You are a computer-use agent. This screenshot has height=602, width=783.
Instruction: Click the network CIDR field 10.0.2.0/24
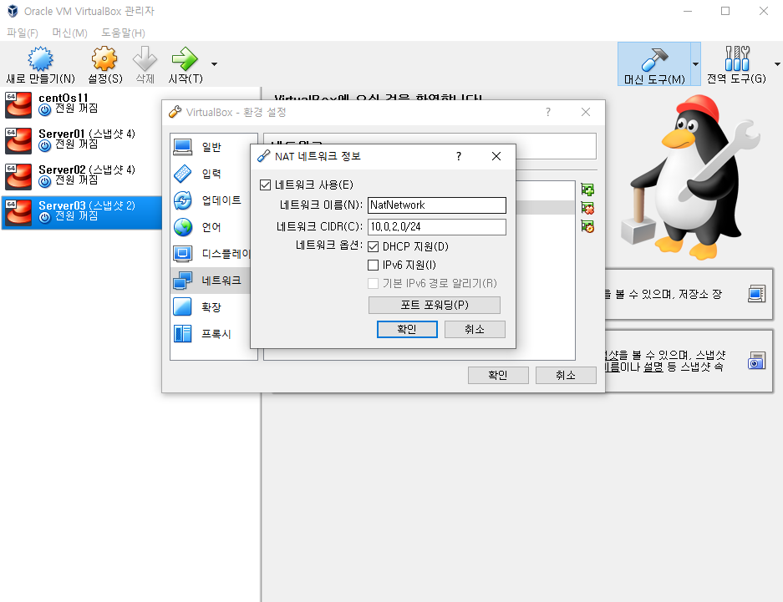tap(437, 227)
